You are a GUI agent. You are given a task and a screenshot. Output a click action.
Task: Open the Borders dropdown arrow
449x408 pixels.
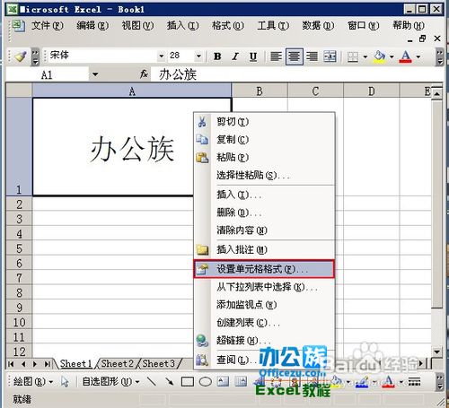365,56
